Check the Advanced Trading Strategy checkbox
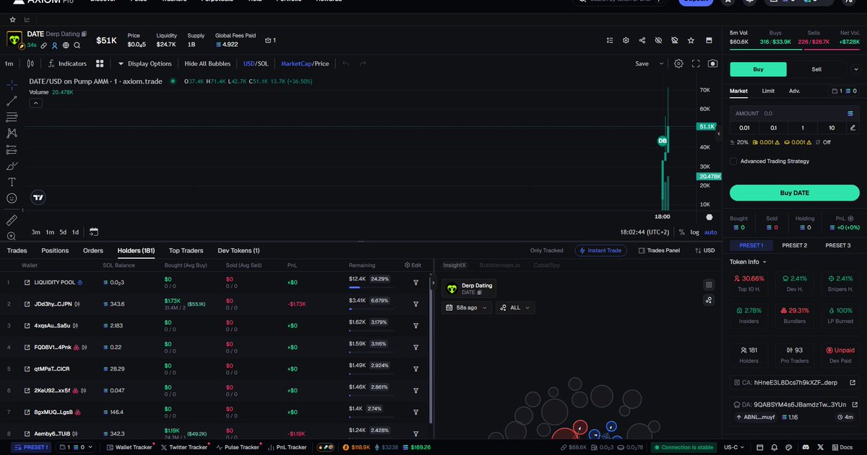 tap(734, 162)
